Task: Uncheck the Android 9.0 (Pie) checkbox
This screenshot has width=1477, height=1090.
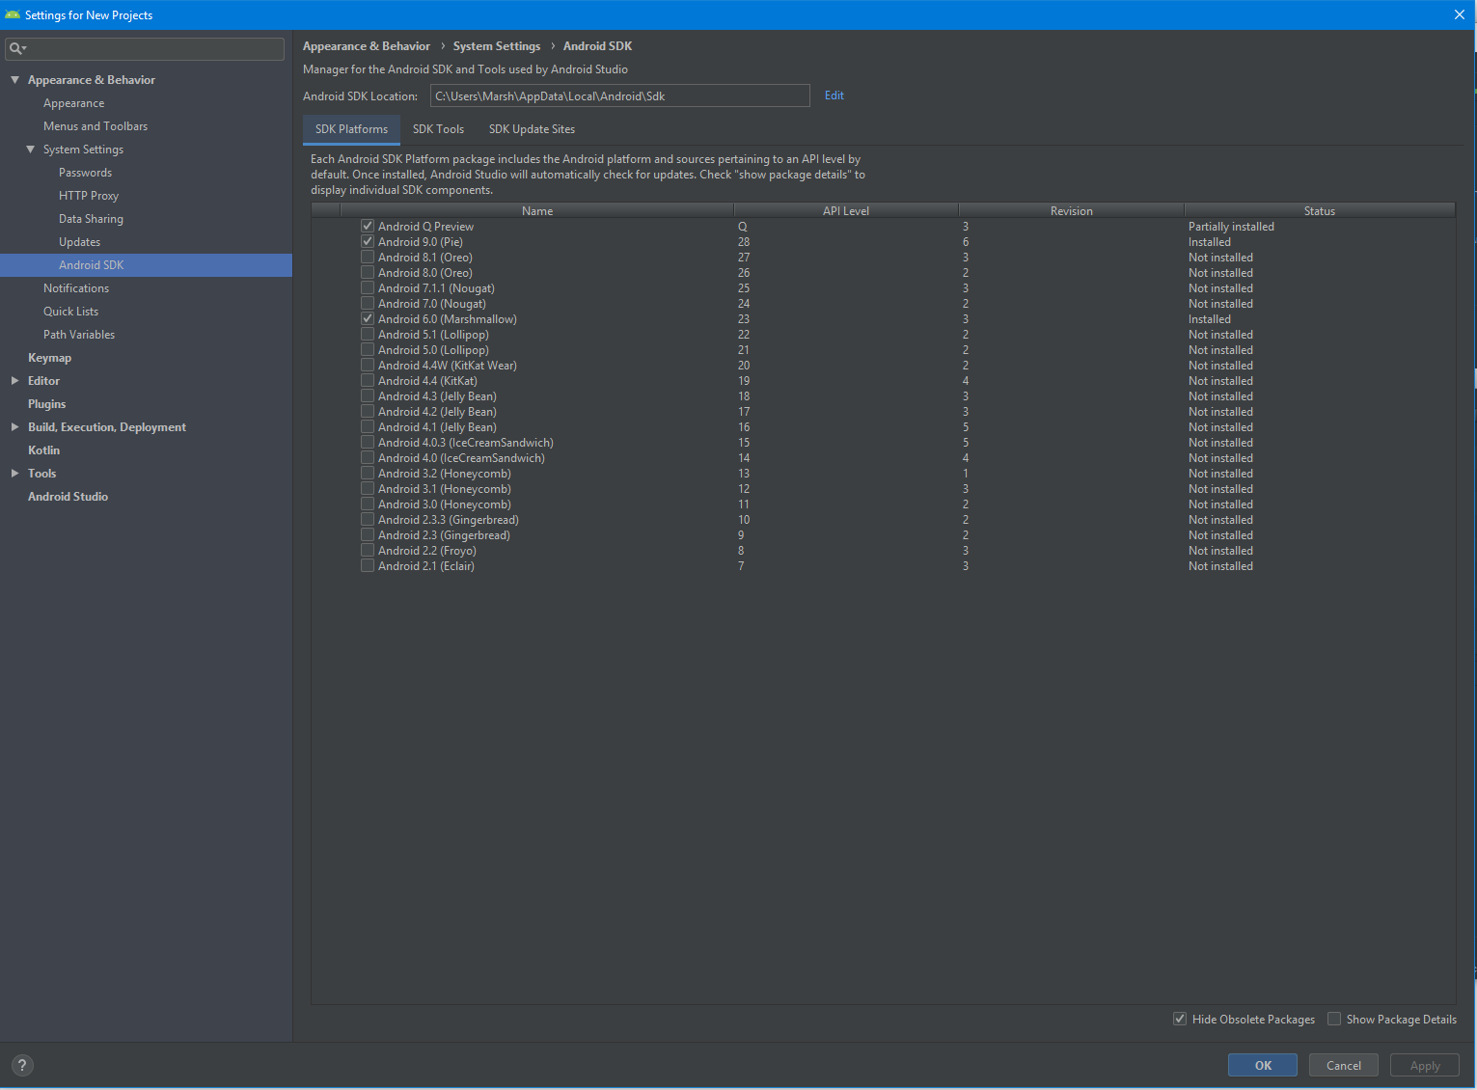Action: click(x=368, y=241)
